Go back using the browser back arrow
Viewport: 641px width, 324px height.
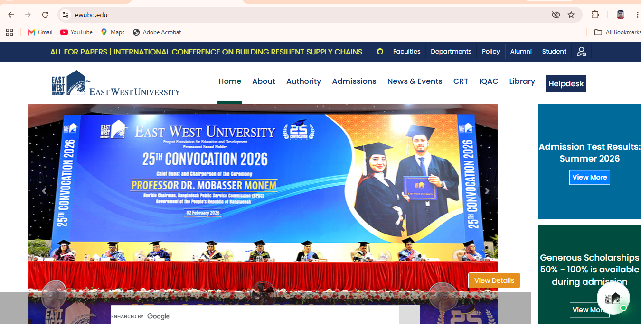(x=11, y=15)
